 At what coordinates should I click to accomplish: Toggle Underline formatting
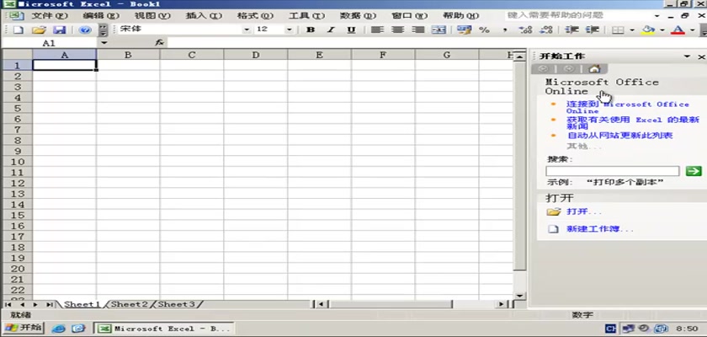tap(352, 29)
